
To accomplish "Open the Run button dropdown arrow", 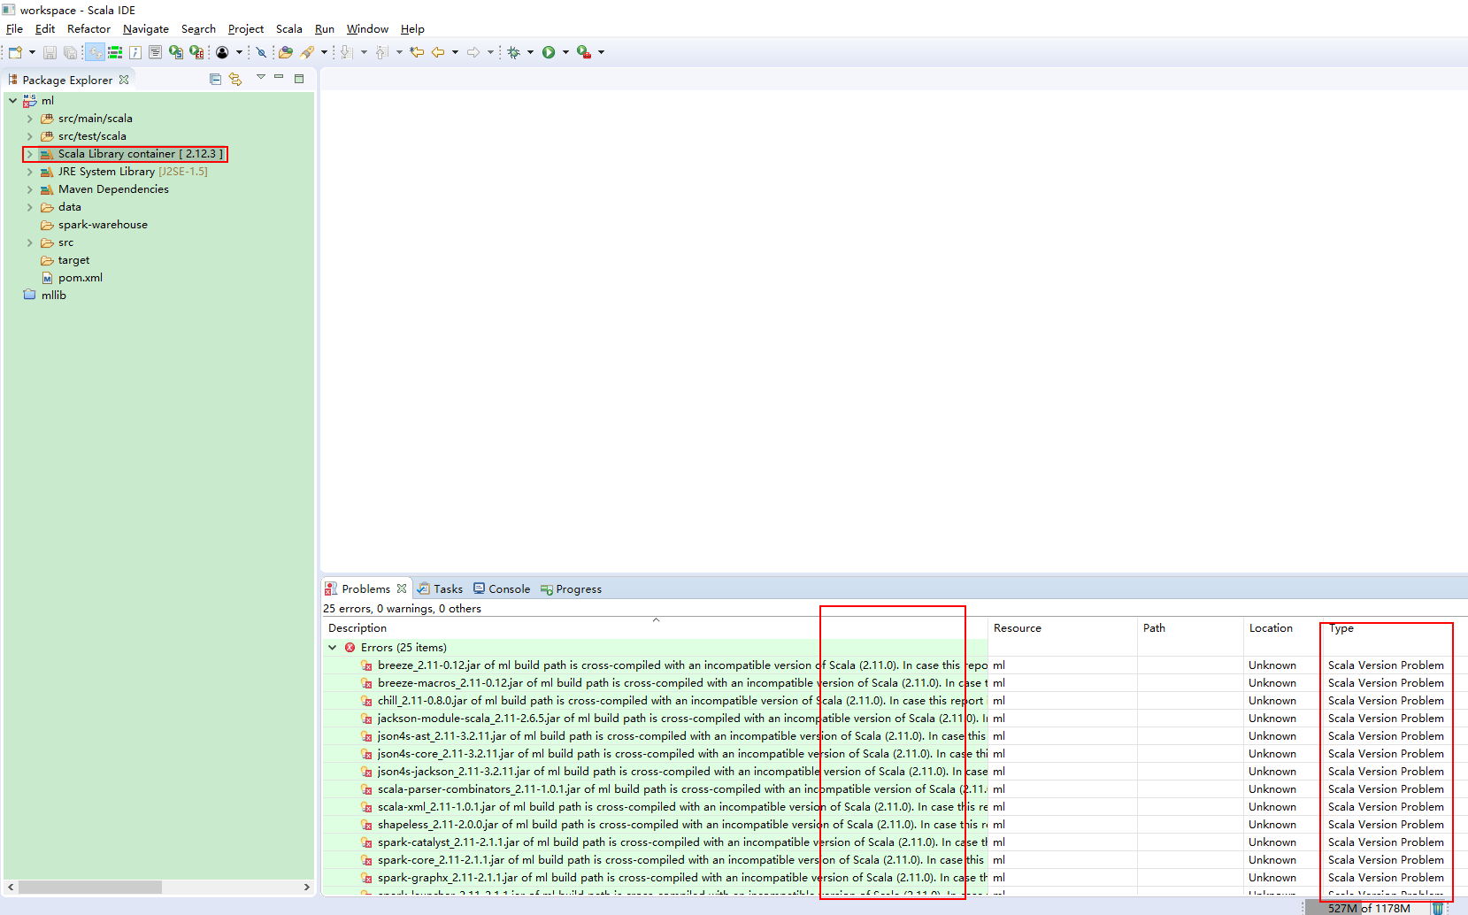I will 565,52.
